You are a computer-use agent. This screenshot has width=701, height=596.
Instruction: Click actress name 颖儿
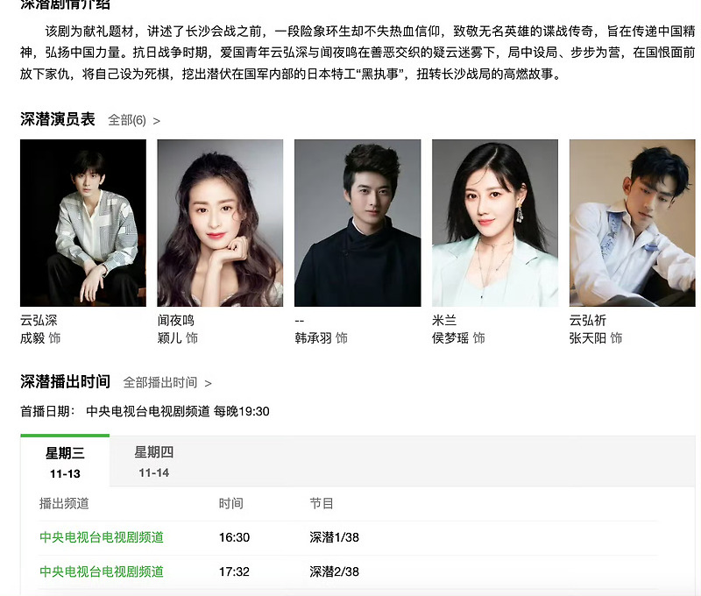point(170,338)
